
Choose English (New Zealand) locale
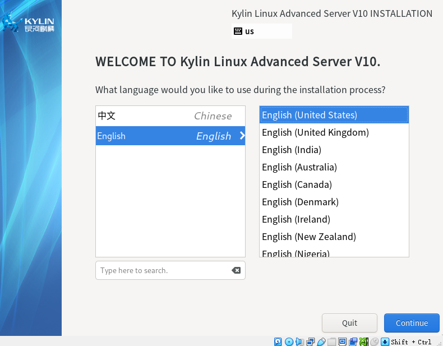pos(334,237)
